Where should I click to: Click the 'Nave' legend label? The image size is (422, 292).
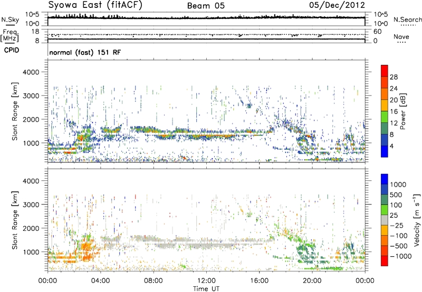click(401, 36)
